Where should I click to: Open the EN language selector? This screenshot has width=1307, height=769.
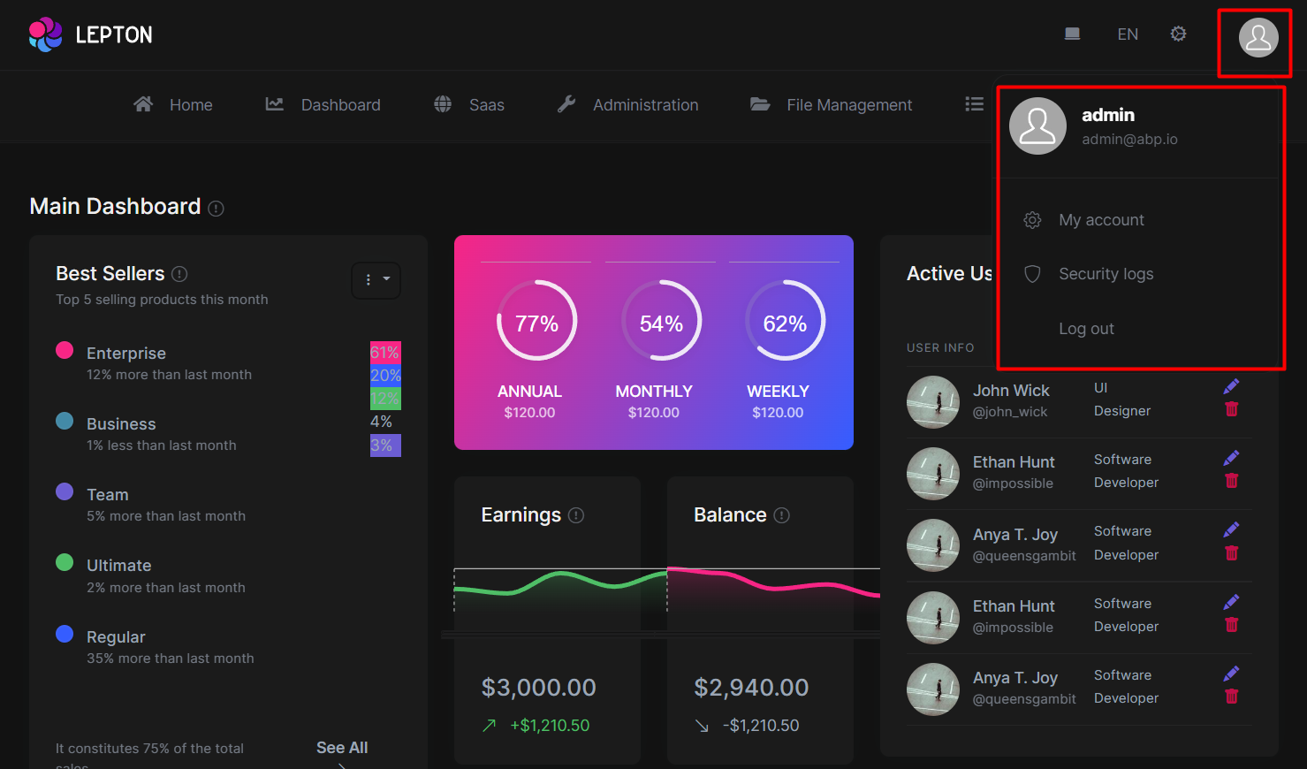1128,34
